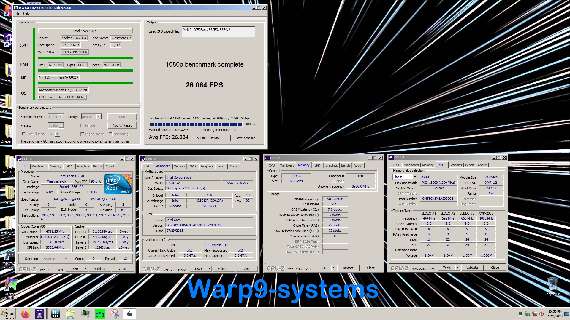Open the Overkill 2x multiplier dropdown

coord(54,134)
